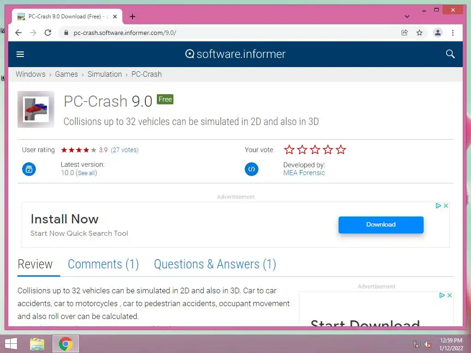This screenshot has height=353, width=471.
Task: Vote two stars in Your vote
Action: click(x=302, y=149)
